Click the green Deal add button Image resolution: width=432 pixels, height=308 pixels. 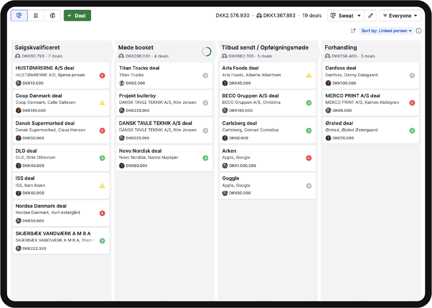(77, 16)
